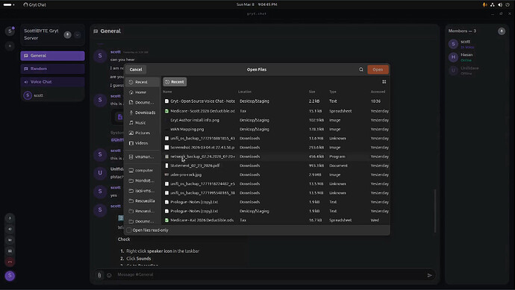The height and width of the screenshot is (290, 515).
Task: Click the system tray volume icon
Action: coord(500,4)
